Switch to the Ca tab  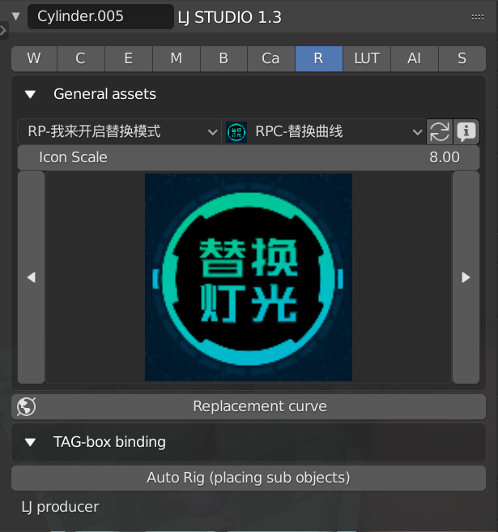(x=270, y=58)
